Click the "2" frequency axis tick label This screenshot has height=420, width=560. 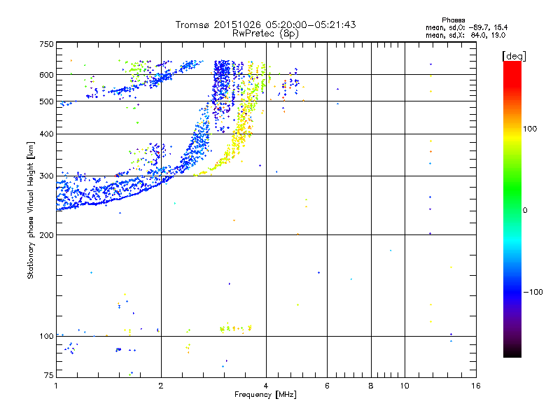161,386
